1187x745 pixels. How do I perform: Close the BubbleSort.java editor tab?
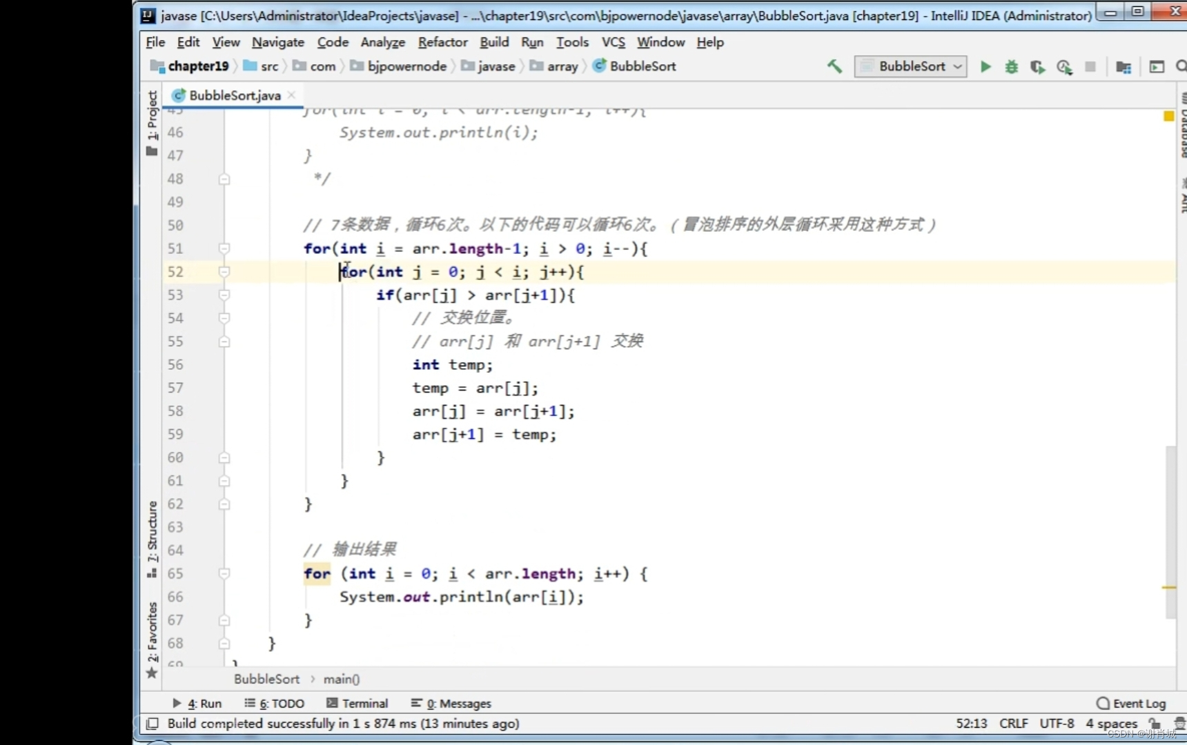tap(292, 95)
